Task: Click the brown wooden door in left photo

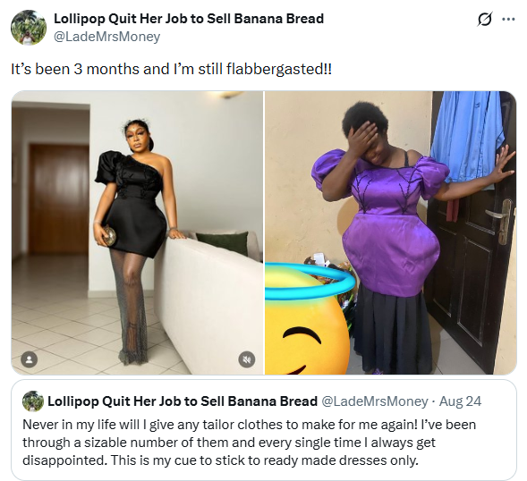Action: (58, 198)
